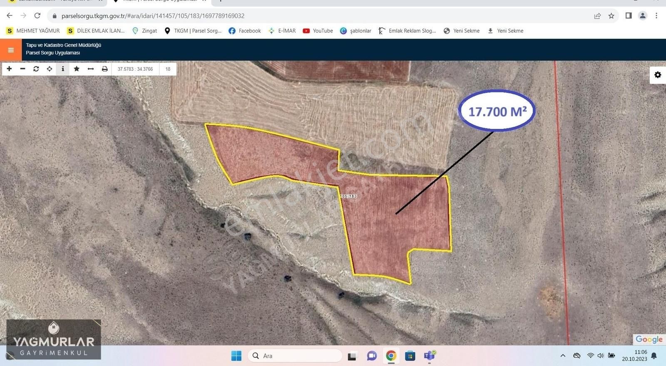Click the Google logo on map
Image resolution: width=666 pixels, height=366 pixels.
coord(649,339)
